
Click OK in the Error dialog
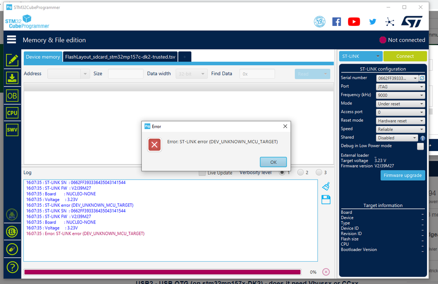click(x=273, y=162)
